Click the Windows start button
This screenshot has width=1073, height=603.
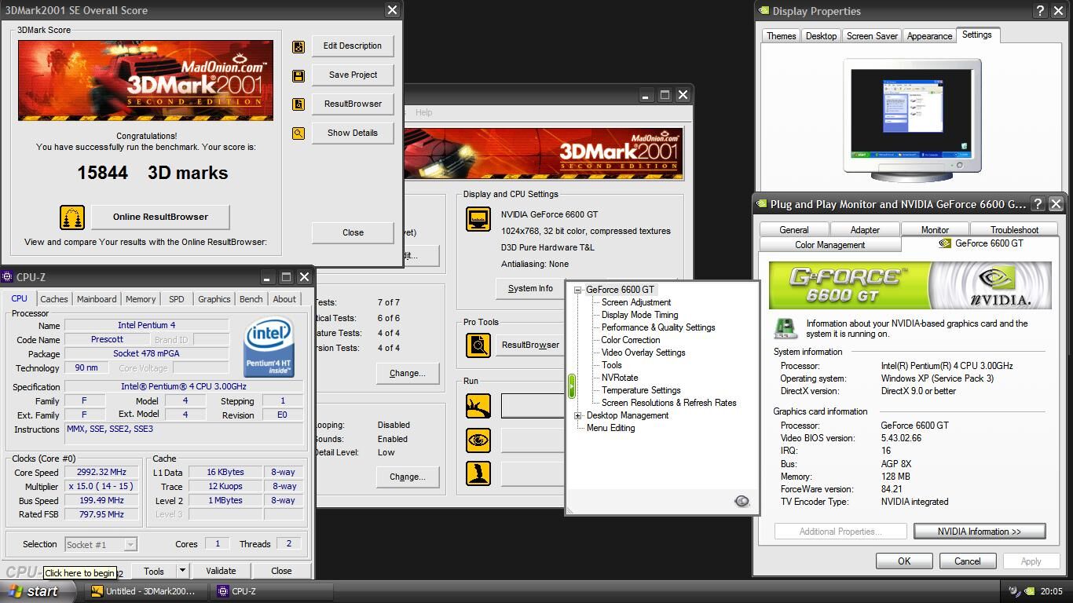[x=39, y=591]
